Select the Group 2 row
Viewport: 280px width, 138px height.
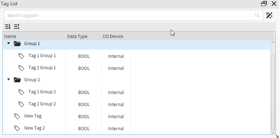(x=137, y=80)
